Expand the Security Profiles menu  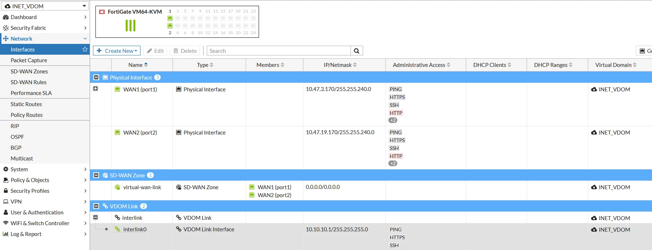pyautogui.click(x=45, y=191)
